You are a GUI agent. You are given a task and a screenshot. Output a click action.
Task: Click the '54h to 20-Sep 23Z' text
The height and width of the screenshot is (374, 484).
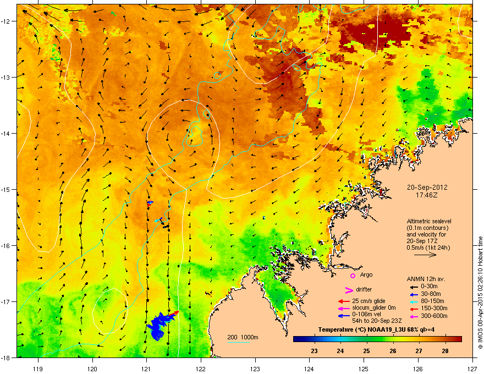377,321
